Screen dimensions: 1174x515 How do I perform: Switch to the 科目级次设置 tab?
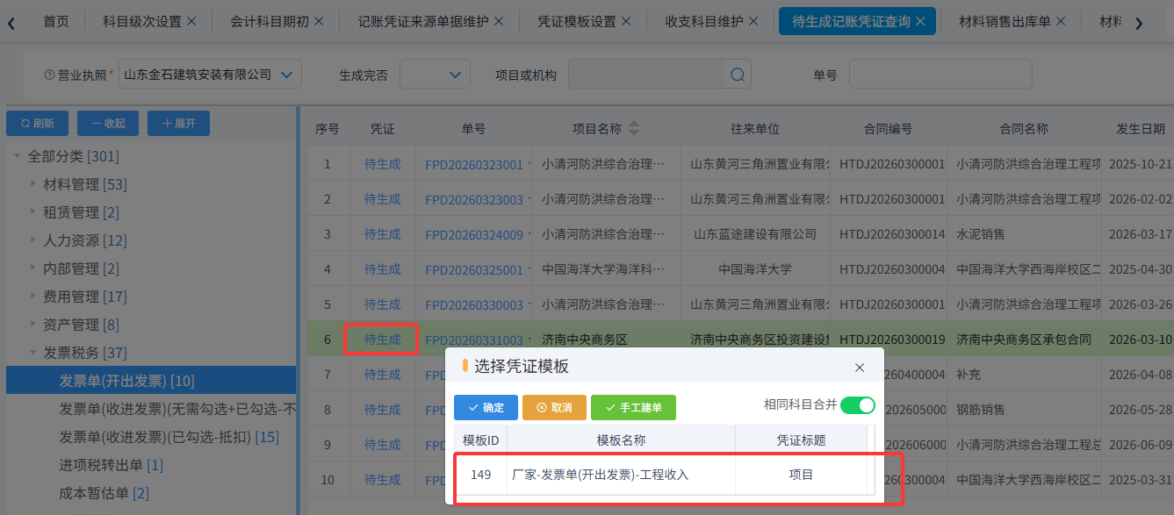[x=142, y=21]
